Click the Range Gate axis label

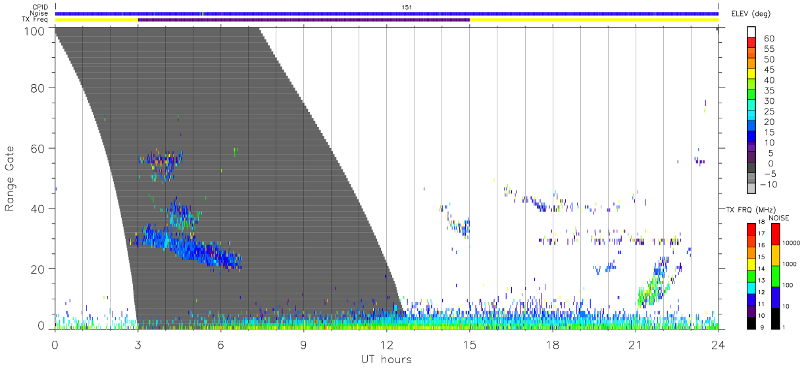tap(10, 178)
